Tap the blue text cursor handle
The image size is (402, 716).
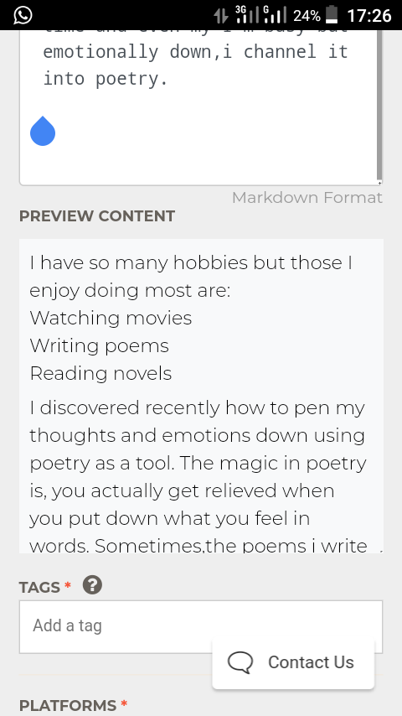click(43, 131)
